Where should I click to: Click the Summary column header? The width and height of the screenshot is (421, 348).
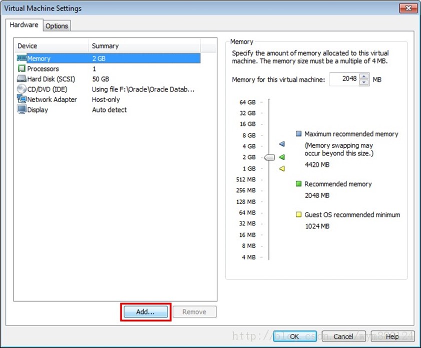(x=145, y=46)
